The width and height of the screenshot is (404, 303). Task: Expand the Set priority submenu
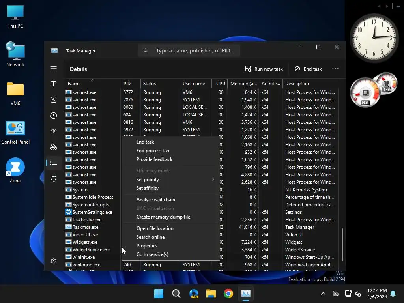[171, 180]
